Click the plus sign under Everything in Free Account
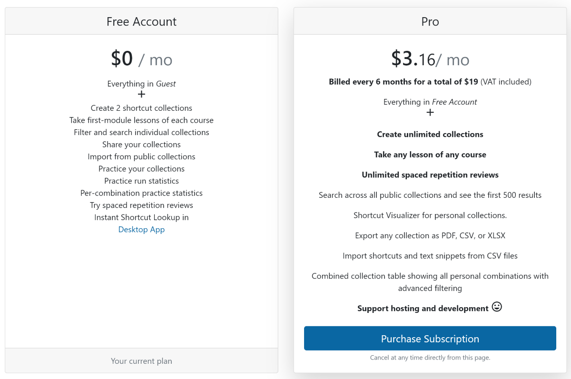This screenshot has width=571, height=379. pos(430,113)
